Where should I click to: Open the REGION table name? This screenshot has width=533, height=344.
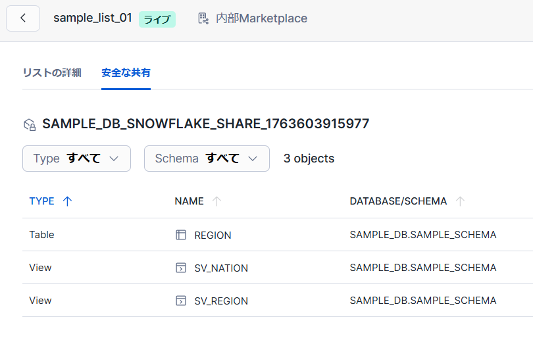213,235
